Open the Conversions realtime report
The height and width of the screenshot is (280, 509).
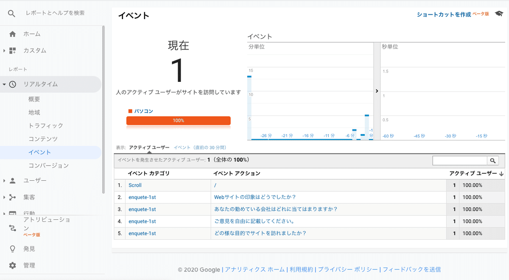[48, 165]
